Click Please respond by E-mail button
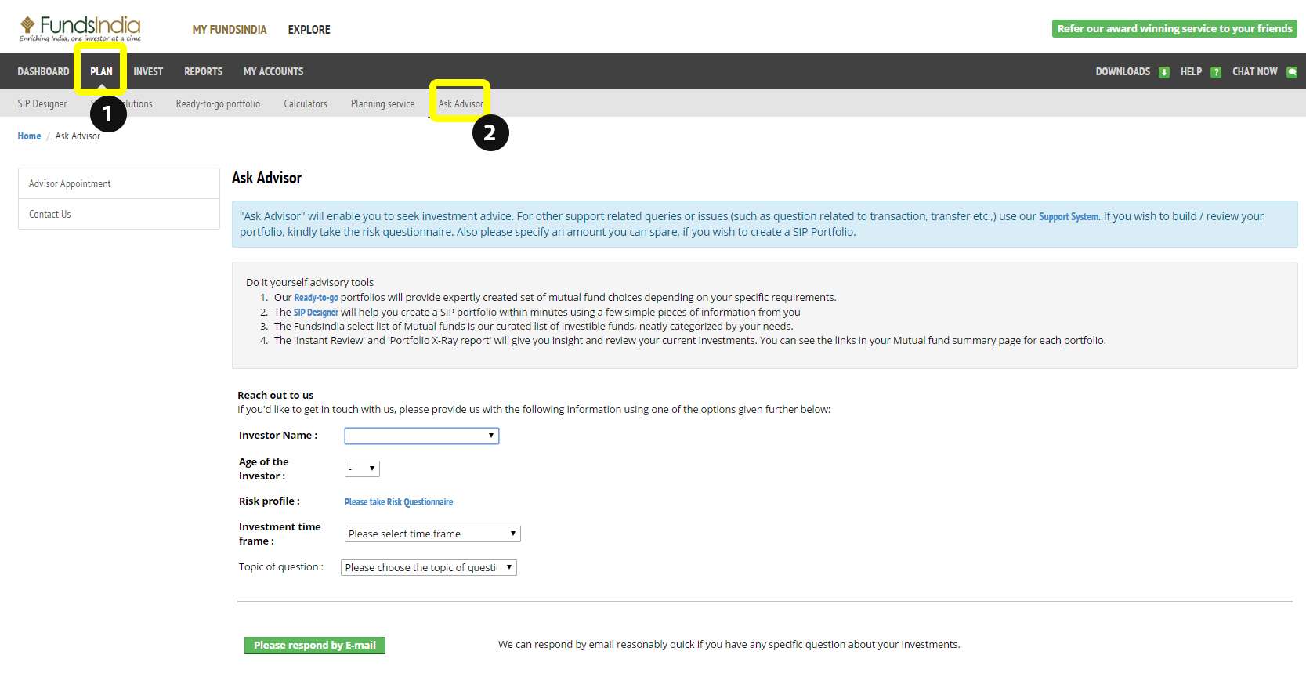1306x673 pixels. click(315, 645)
